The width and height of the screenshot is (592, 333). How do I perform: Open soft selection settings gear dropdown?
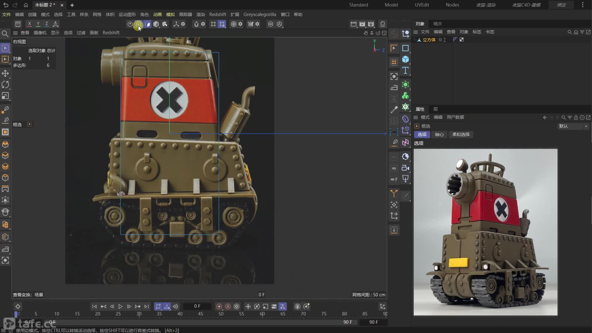pyautogui.click(x=240, y=24)
